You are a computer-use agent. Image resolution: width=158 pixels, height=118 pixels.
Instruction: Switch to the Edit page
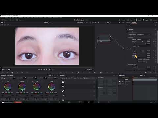point(69,102)
